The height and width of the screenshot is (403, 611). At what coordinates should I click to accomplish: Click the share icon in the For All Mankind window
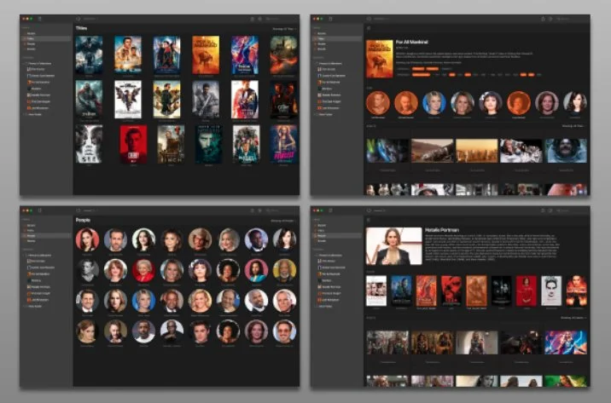tap(543, 19)
